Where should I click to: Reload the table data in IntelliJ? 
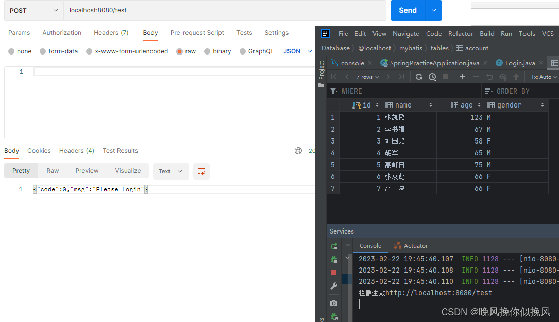pos(419,77)
